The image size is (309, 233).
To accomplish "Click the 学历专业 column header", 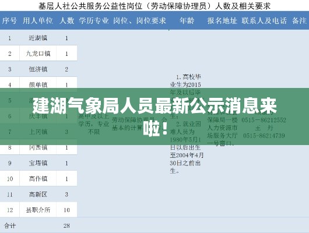I will 94,21.
